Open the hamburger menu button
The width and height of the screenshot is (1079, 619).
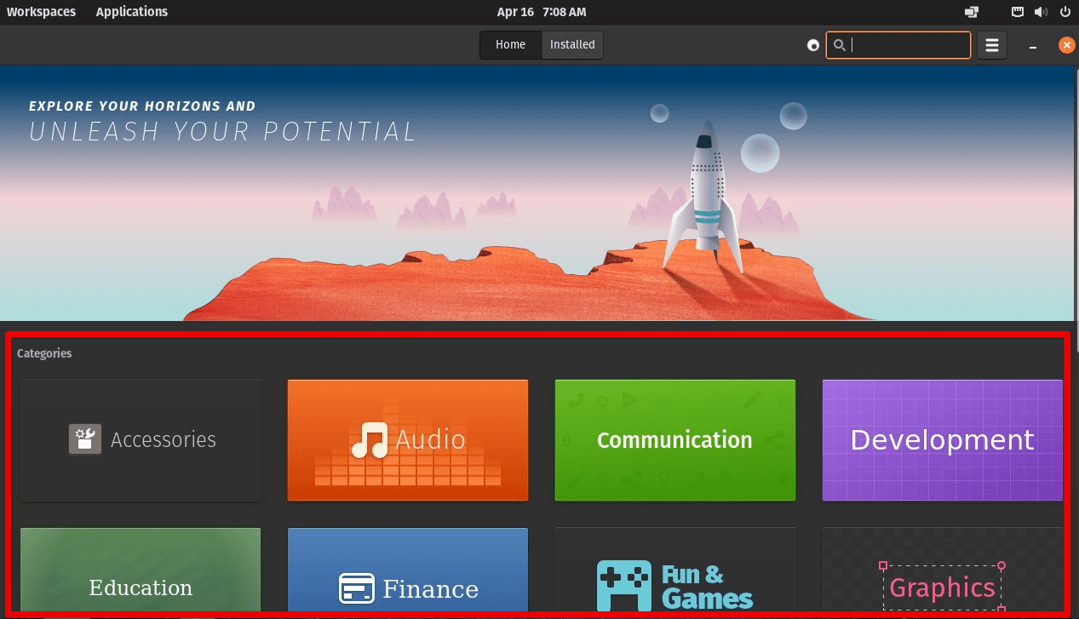click(x=991, y=45)
